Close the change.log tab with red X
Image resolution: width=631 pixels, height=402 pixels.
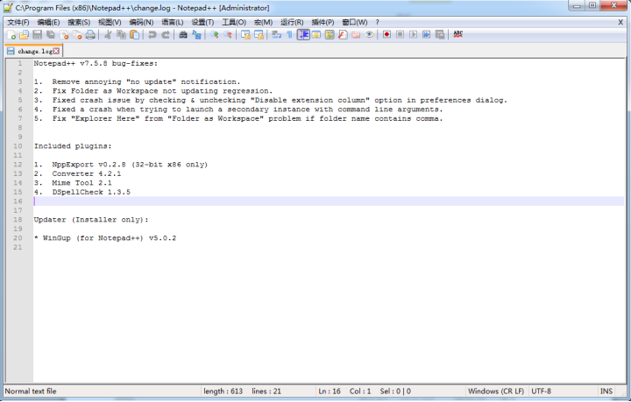coord(56,51)
